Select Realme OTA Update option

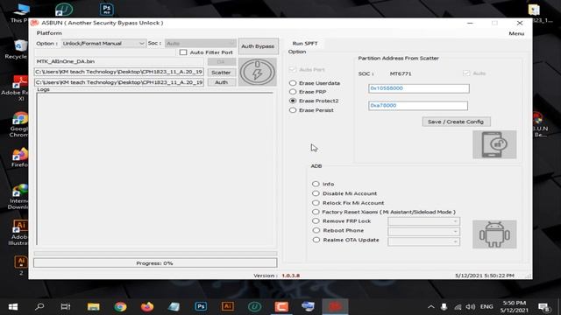(316, 240)
